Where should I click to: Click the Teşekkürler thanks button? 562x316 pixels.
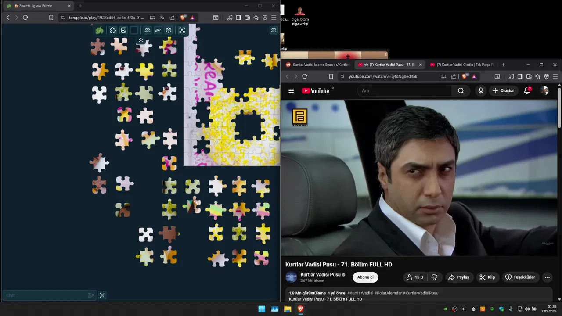click(x=520, y=277)
